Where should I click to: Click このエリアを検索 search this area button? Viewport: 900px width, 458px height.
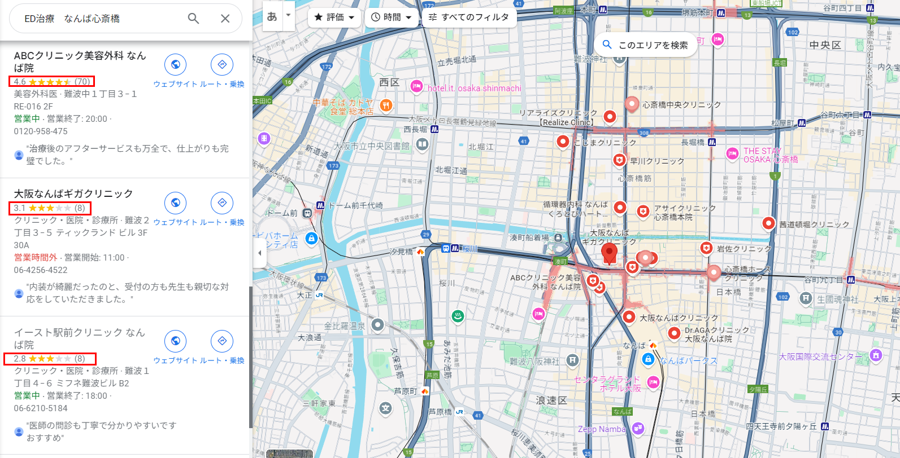pos(645,45)
